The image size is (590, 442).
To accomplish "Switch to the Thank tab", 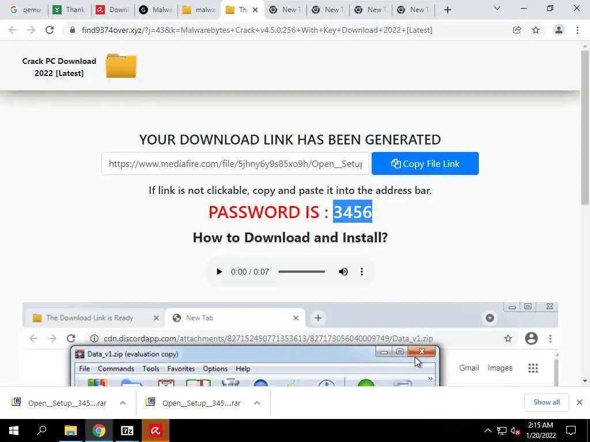I will tap(69, 10).
